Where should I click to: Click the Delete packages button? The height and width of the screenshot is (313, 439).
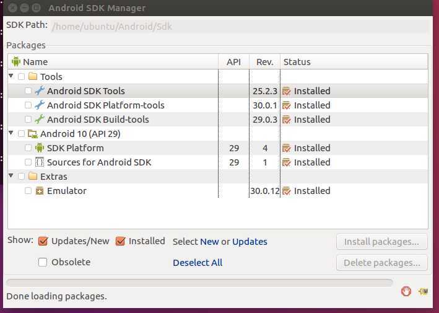click(382, 263)
